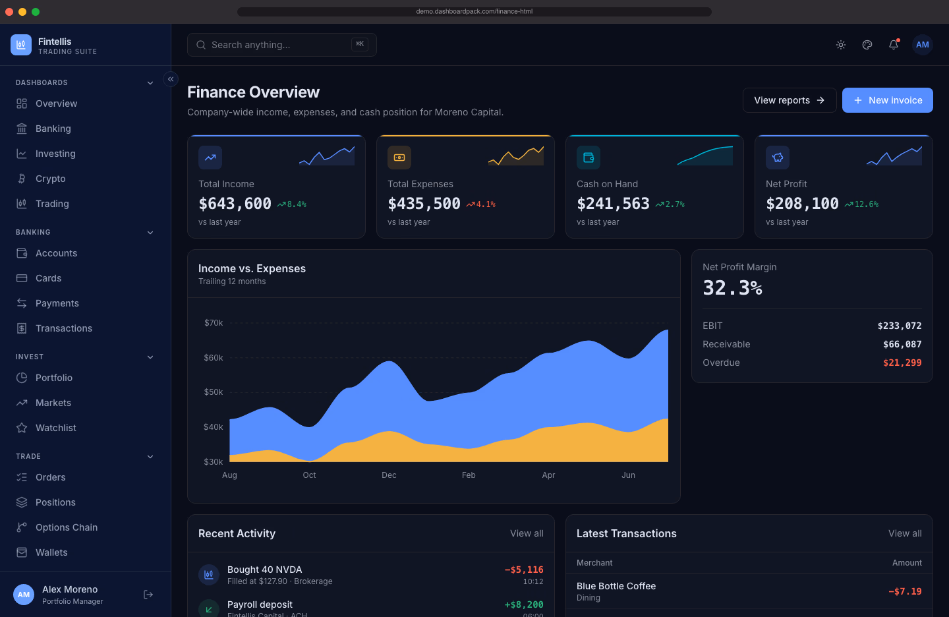The height and width of the screenshot is (617, 949).
Task: Select the Blue Bottle Coffee transaction row
Action: click(749, 591)
